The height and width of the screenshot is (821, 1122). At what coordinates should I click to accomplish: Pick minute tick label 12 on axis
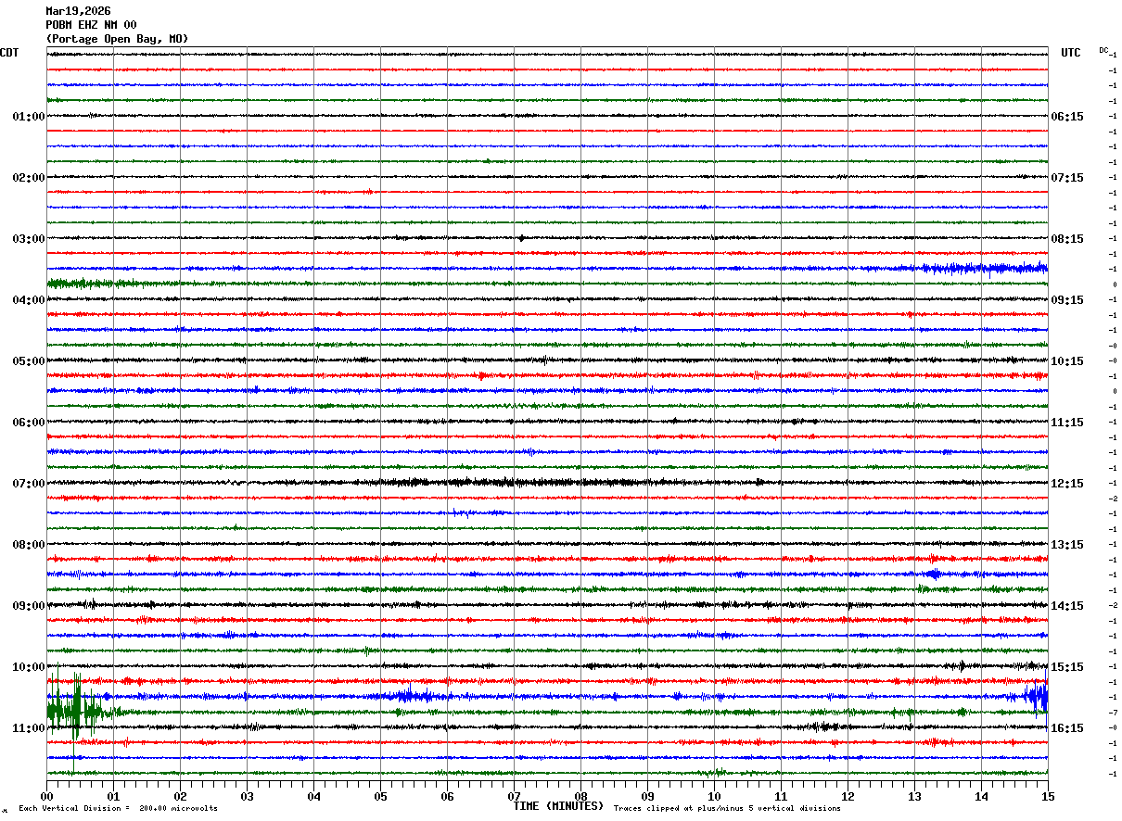coord(848,796)
